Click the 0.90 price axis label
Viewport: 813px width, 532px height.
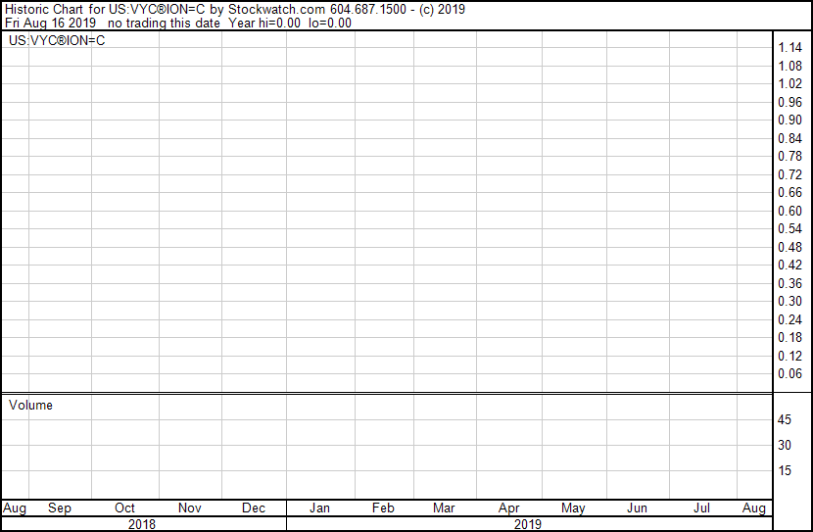click(789, 120)
